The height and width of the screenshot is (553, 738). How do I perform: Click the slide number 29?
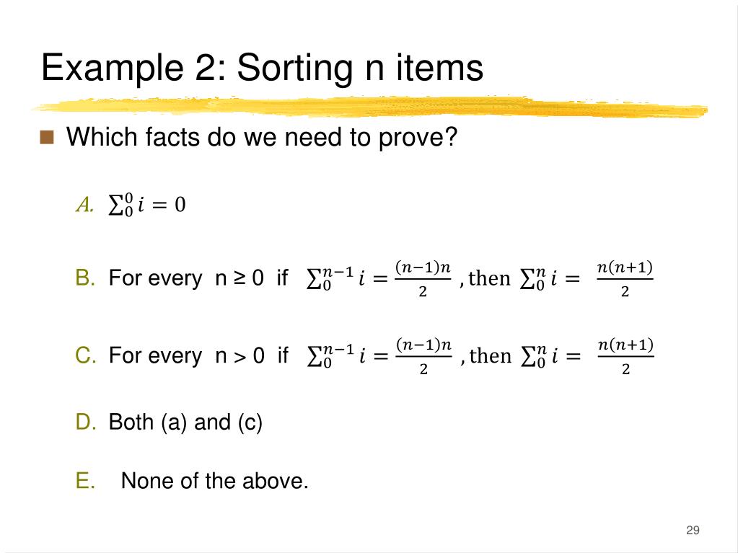point(693,530)
